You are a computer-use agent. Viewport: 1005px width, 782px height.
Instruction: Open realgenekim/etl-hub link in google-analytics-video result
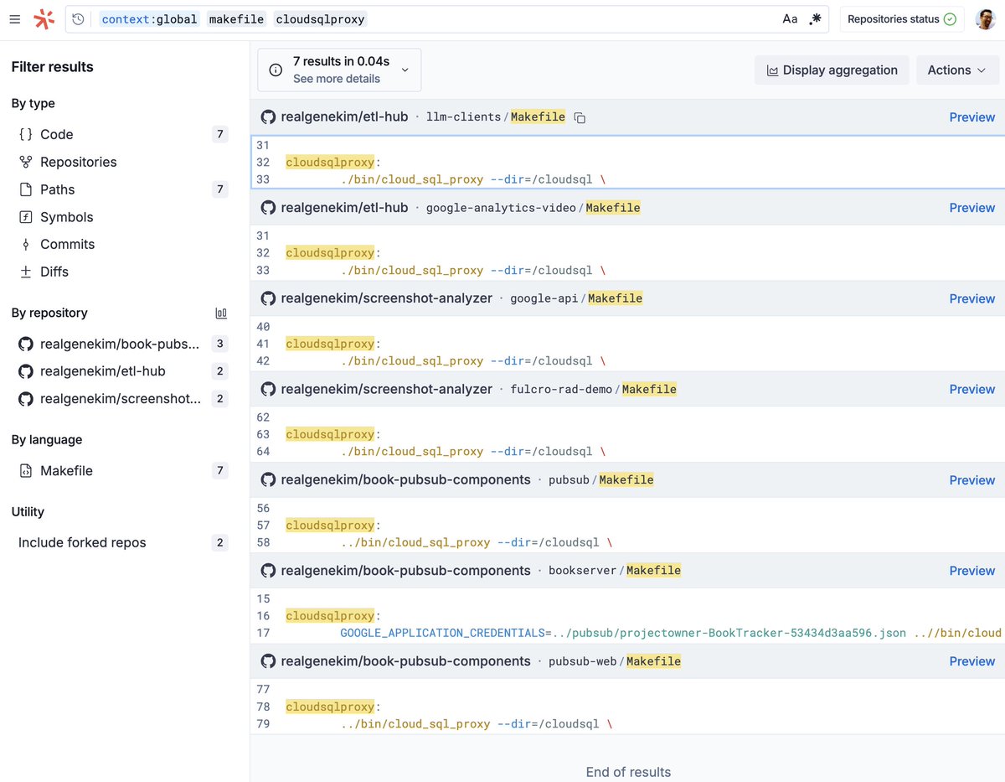pos(344,207)
